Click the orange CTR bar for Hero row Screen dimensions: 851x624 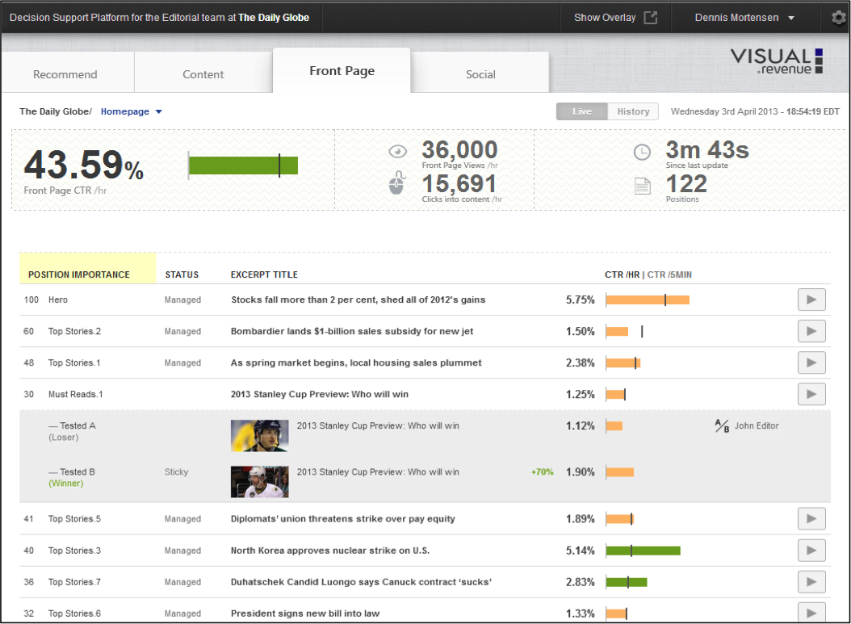pyautogui.click(x=648, y=299)
